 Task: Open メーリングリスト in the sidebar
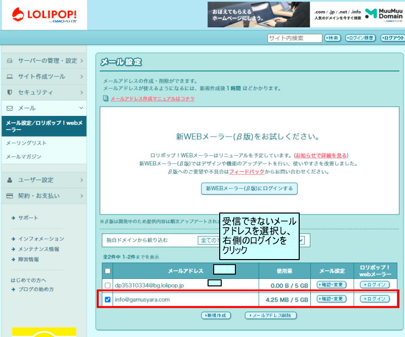click(x=26, y=143)
